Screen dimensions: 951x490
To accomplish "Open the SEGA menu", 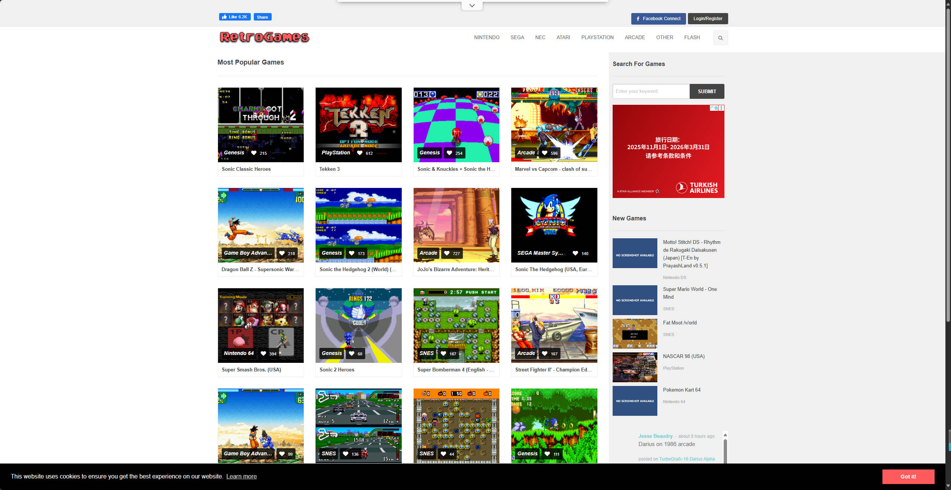I will [x=517, y=37].
